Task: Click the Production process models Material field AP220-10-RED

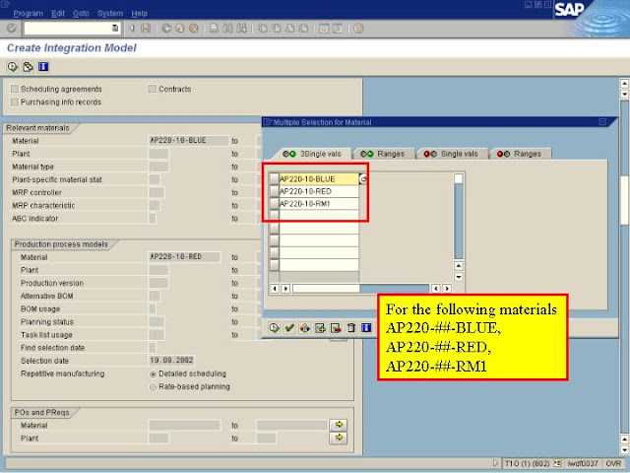Action: click(x=184, y=256)
